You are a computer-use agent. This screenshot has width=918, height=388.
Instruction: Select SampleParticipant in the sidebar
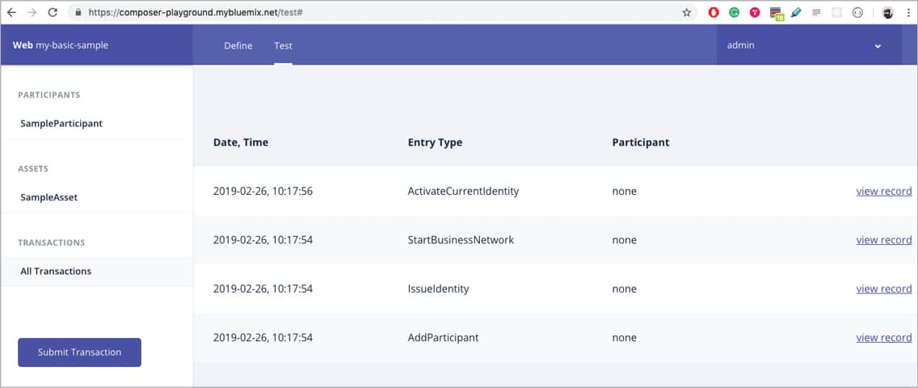point(61,124)
